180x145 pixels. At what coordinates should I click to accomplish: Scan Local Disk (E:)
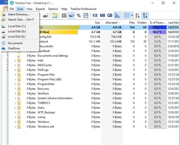tap(20, 36)
